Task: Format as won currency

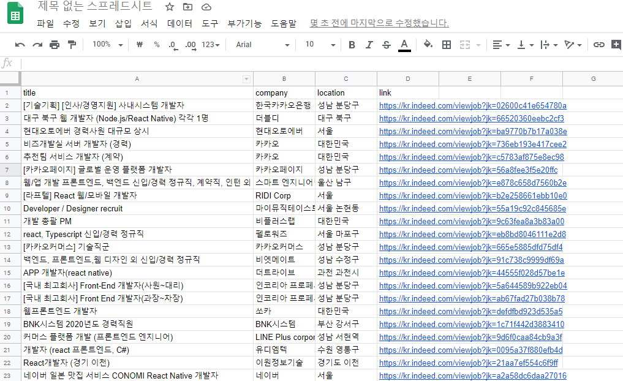Action: tap(140, 45)
